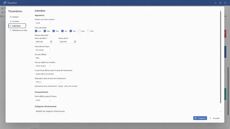Toggle the Ven workday checkbox
Image resolution: width=230 pixels, height=129 pixels.
71,31
